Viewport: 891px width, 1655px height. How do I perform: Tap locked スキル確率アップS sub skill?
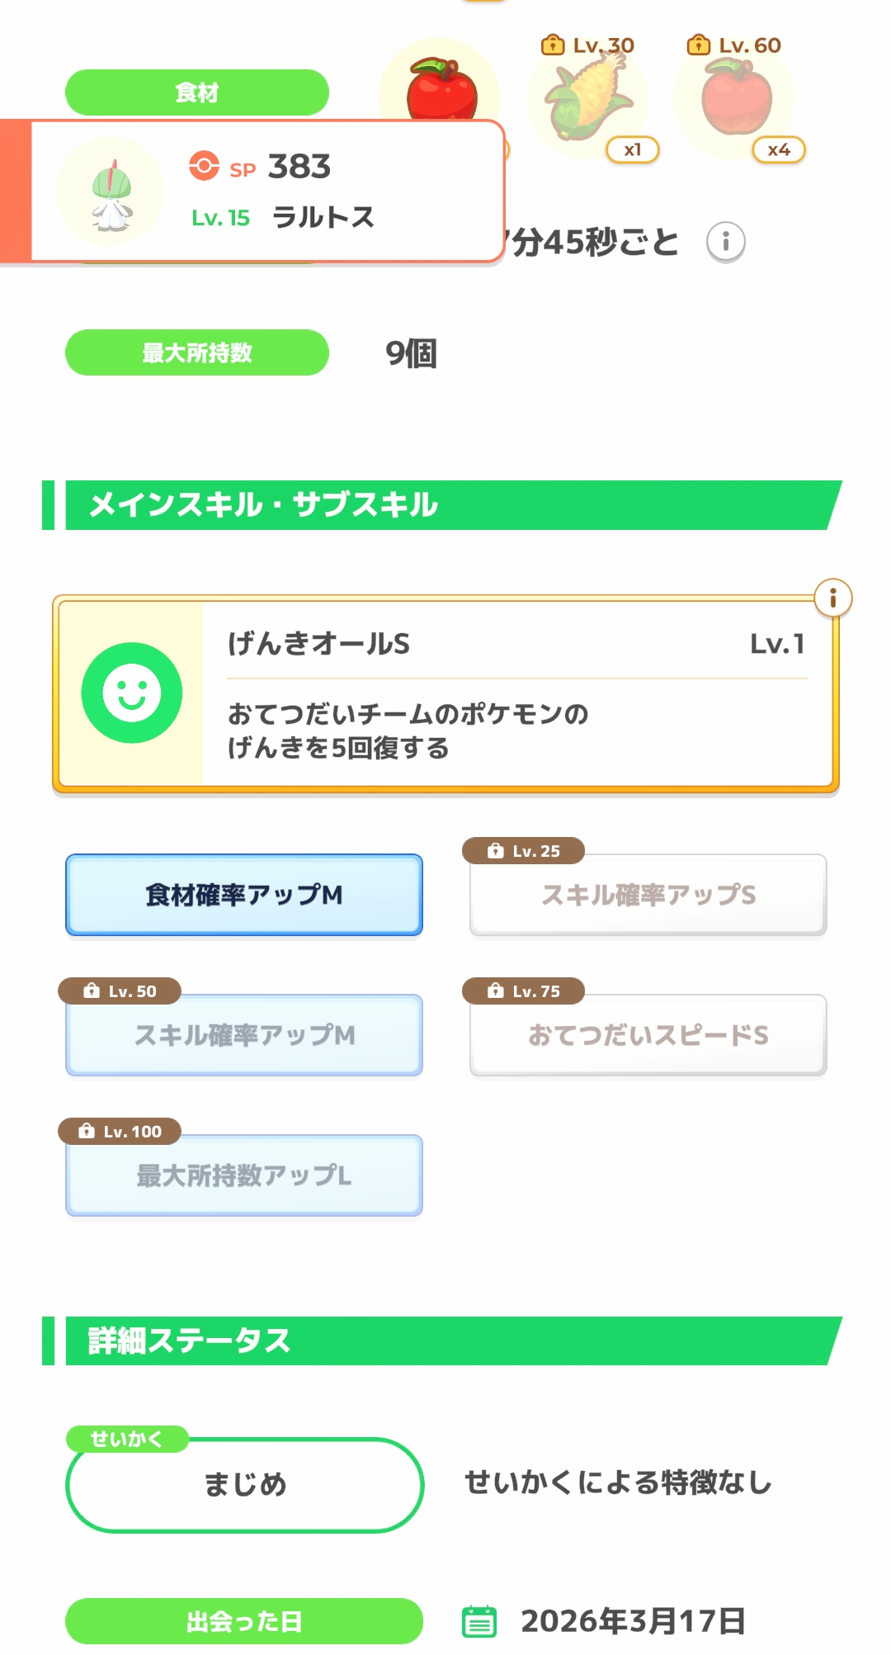point(648,895)
